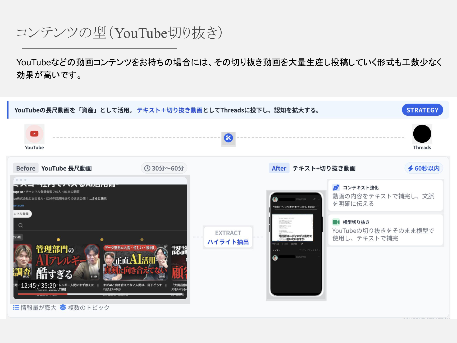Open the more menu on second phone post
Image resolution: width=457 pixels, height=343 pixels.
coord(319,257)
